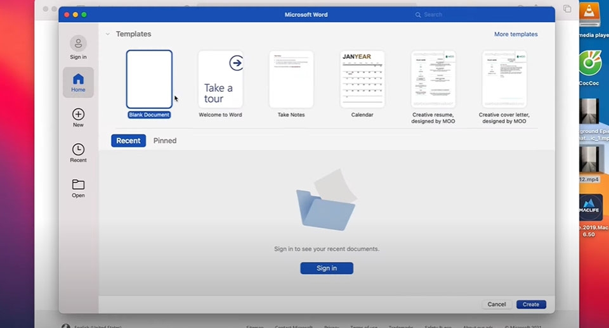Click the Sign in avatar icon in sidebar
Image resolution: width=609 pixels, height=328 pixels.
coord(78,44)
